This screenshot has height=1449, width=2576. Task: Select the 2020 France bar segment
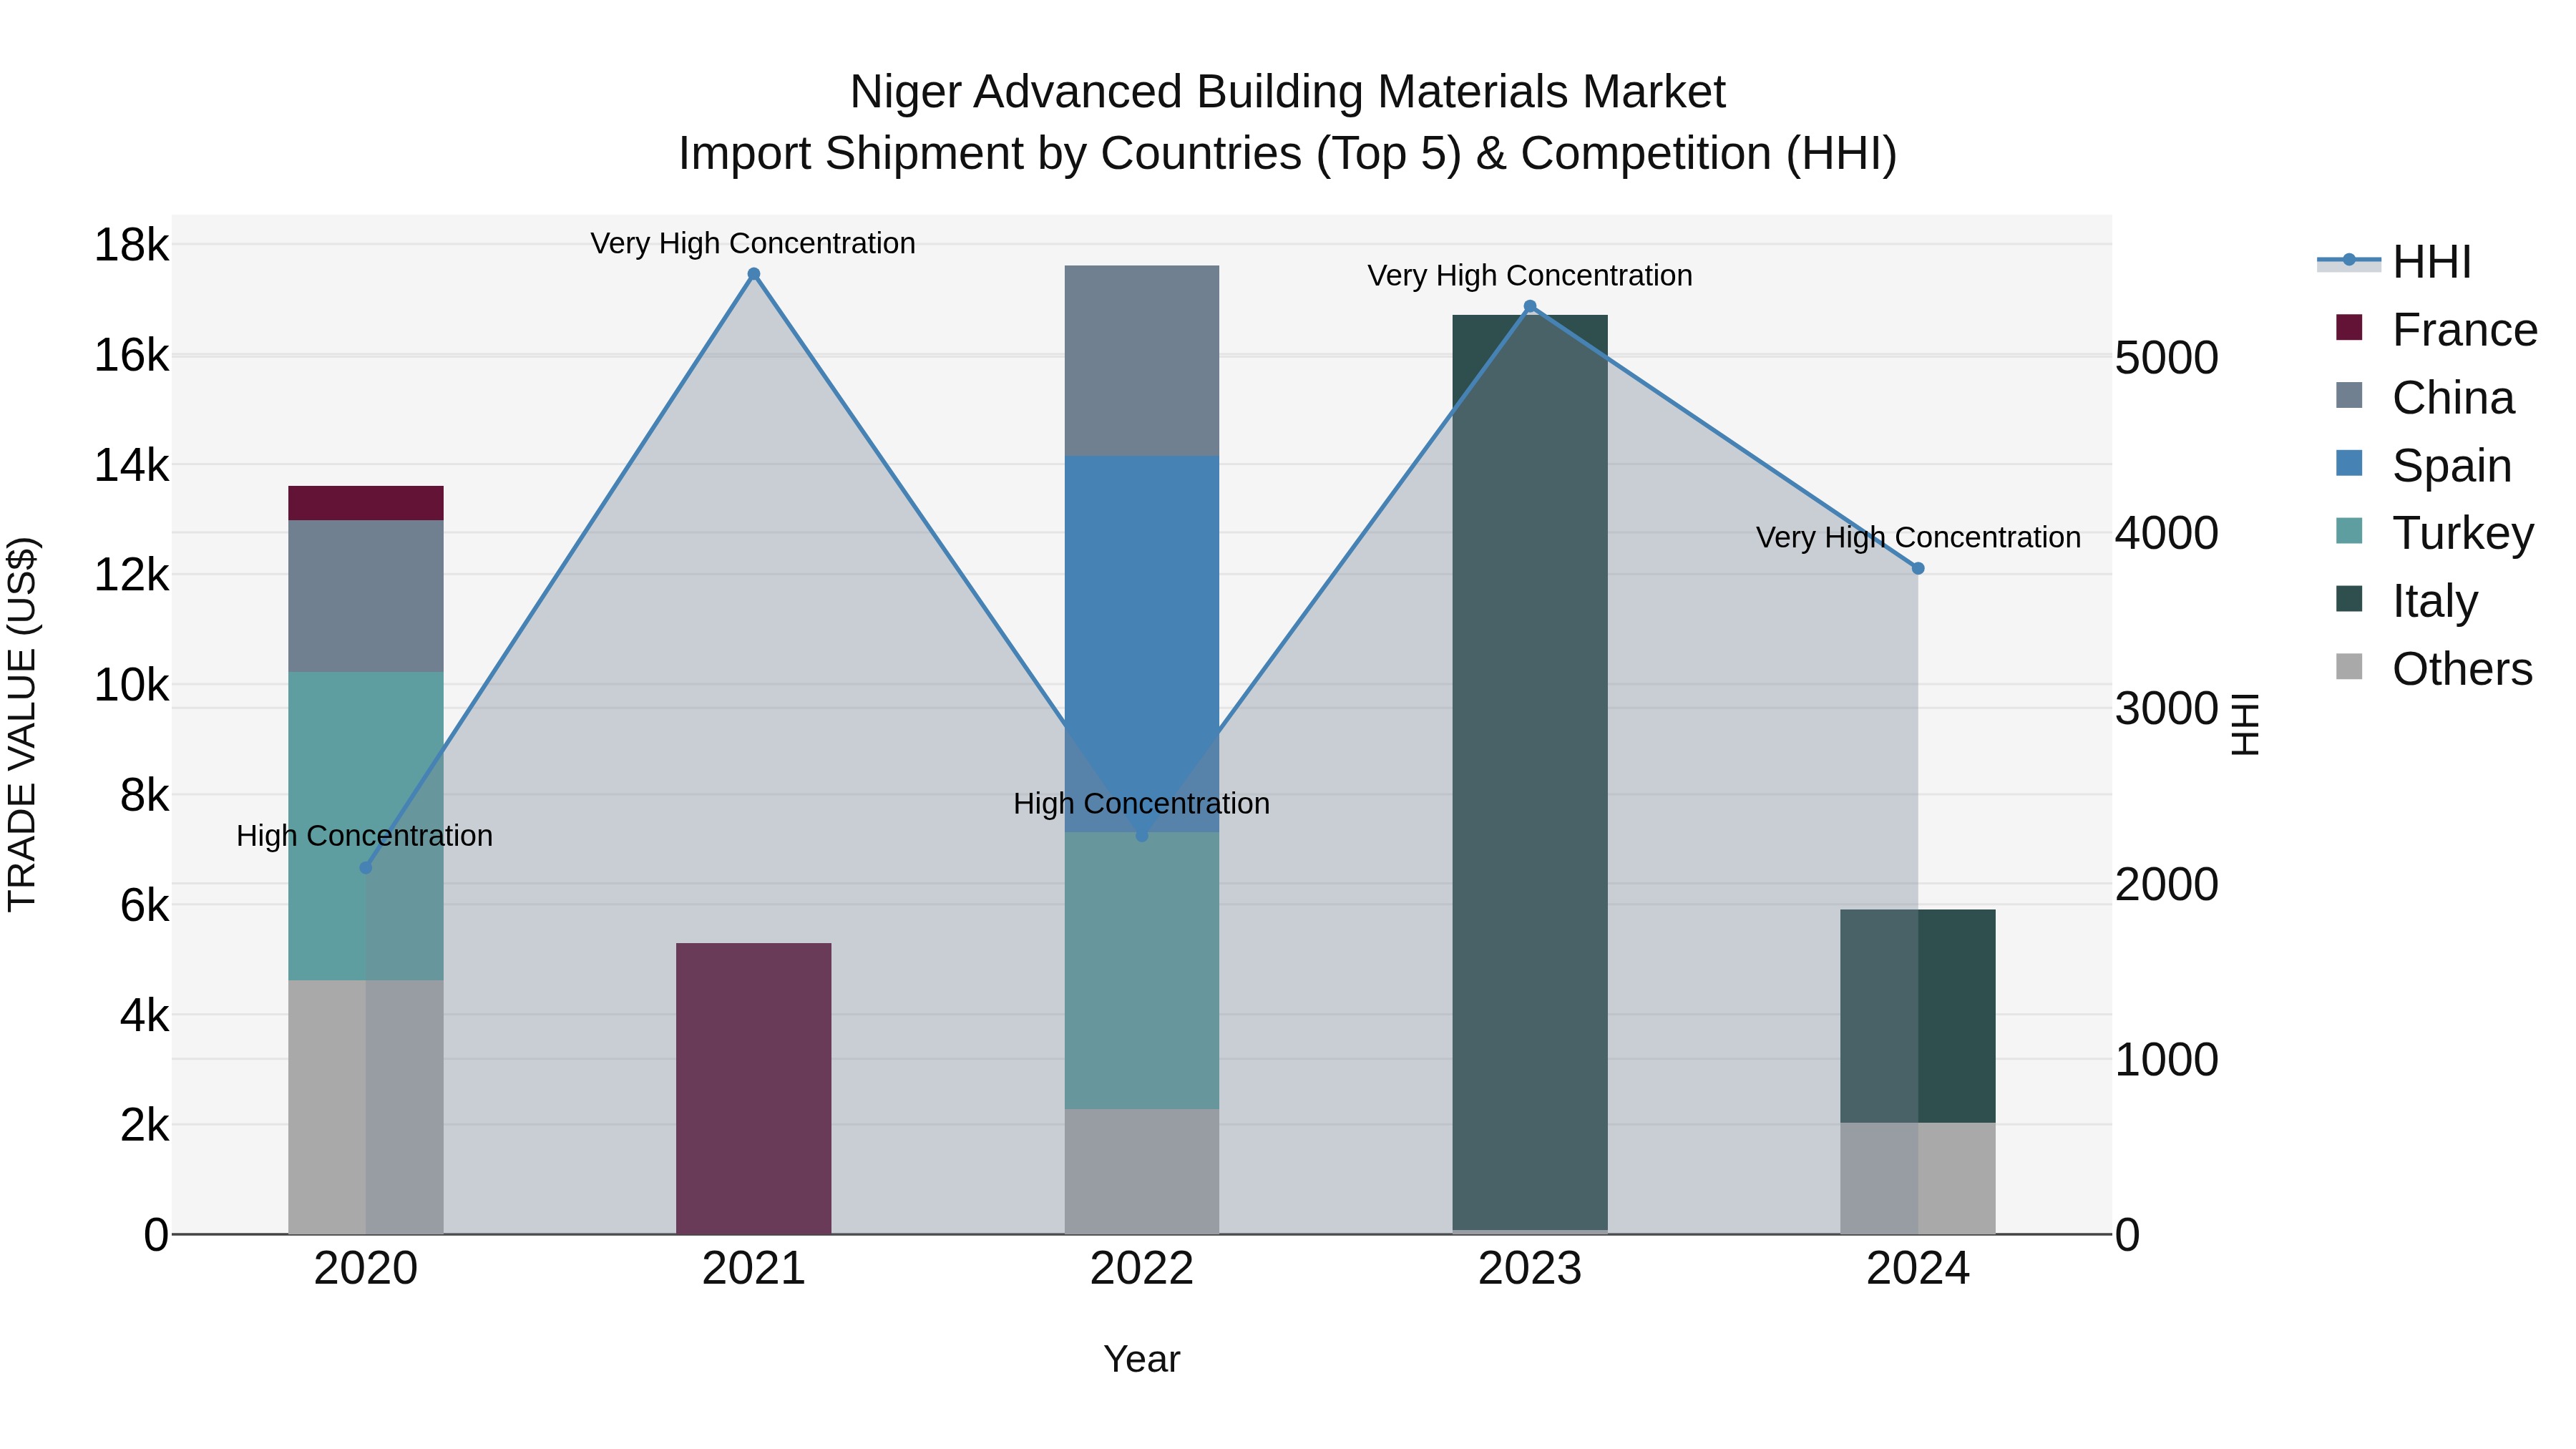366,503
